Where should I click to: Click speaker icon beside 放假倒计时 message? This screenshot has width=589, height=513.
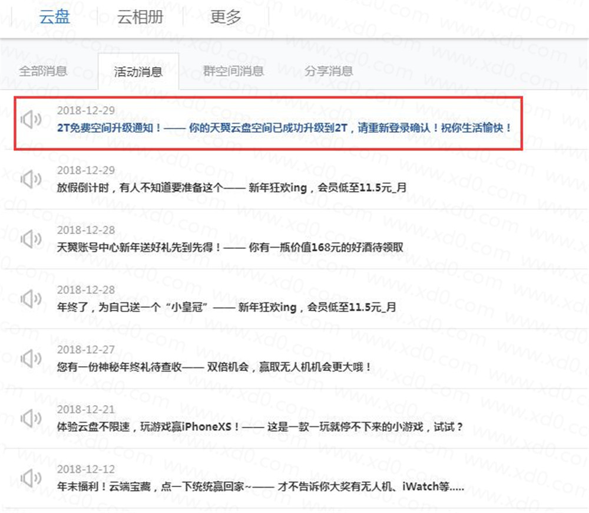click(31, 179)
